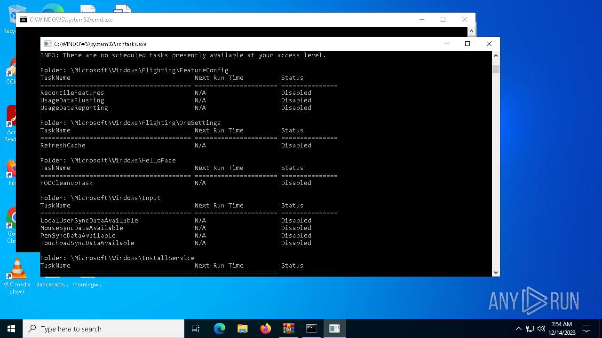602x338 pixels.
Task: Click the RefreshCache task name
Action: click(x=63, y=146)
